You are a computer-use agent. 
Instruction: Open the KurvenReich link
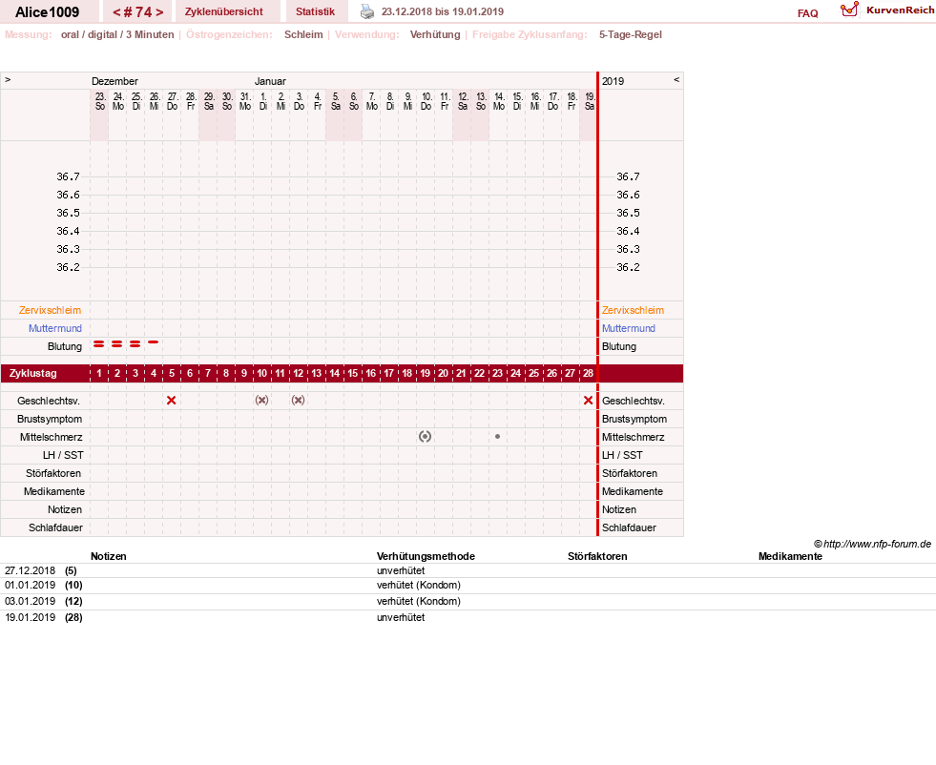[900, 10]
